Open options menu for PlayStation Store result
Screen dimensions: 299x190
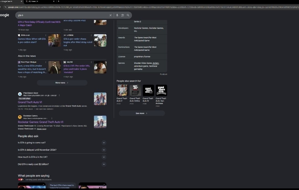click(x=59, y=95)
